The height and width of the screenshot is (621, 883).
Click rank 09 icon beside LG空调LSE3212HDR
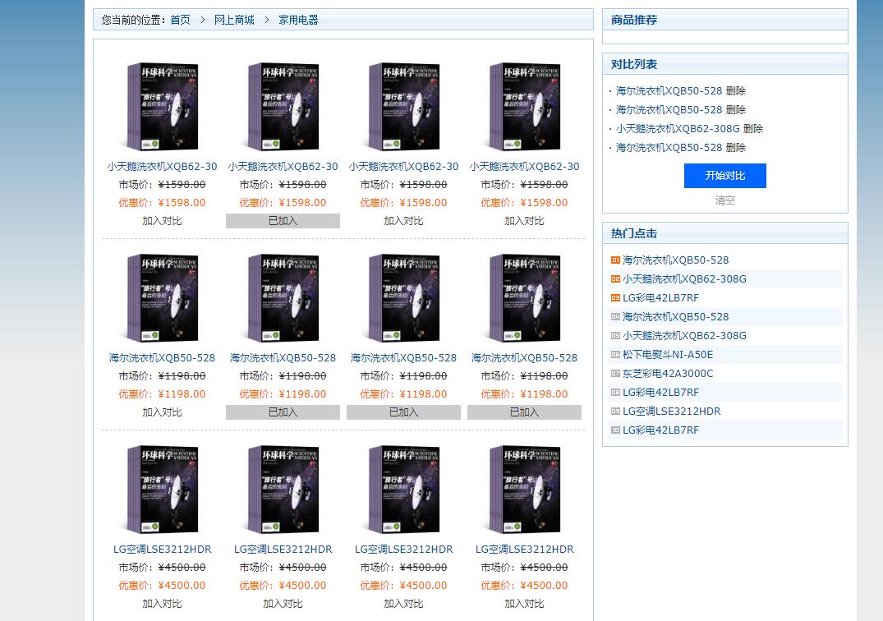(x=615, y=412)
